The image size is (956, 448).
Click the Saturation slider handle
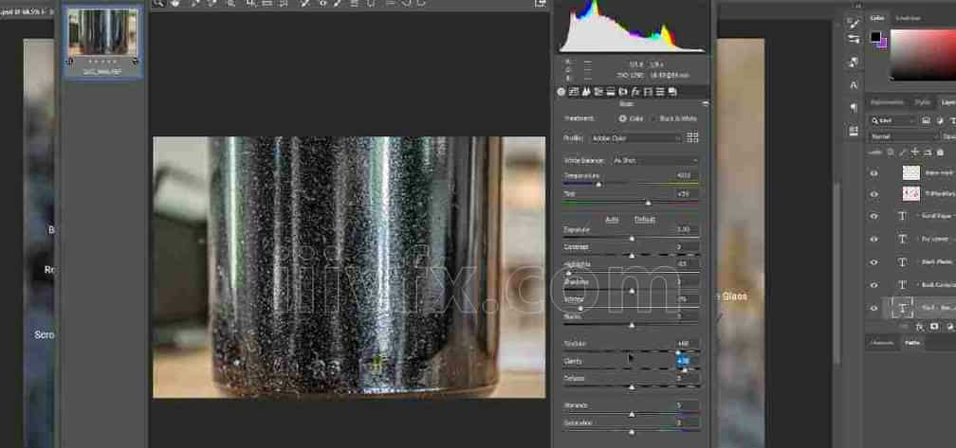click(632, 432)
